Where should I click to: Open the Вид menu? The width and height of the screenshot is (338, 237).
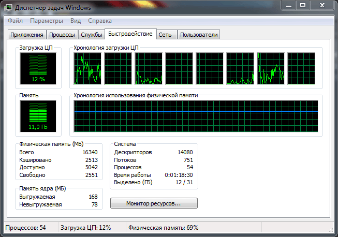click(x=76, y=21)
